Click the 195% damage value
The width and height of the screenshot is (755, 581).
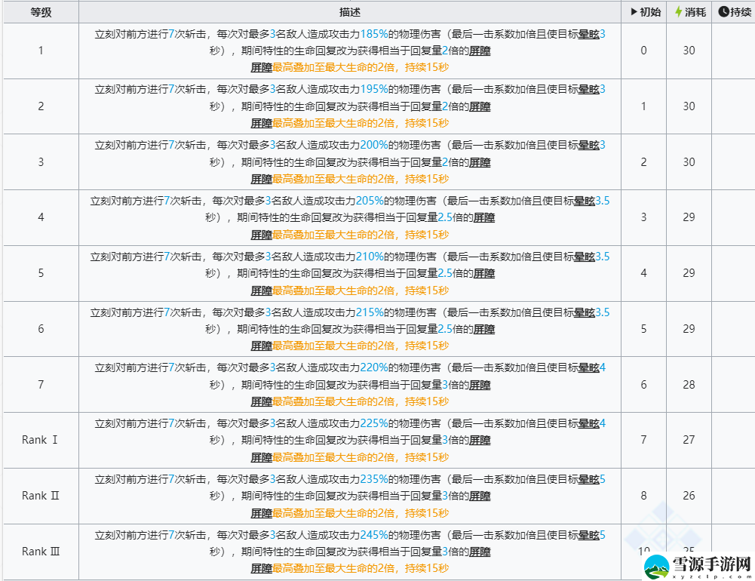(374, 90)
